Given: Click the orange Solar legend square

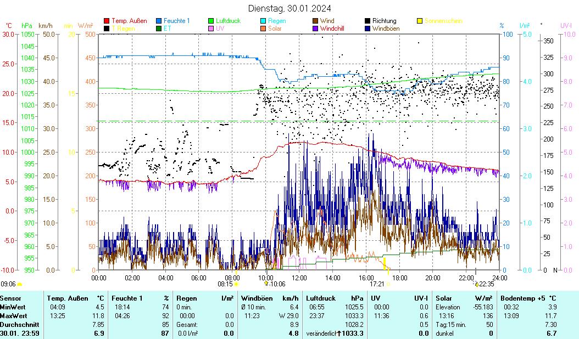Looking at the screenshot, I should (264, 29).
